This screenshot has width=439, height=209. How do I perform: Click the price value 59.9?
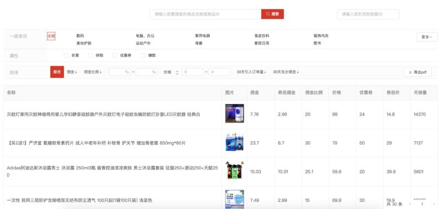(x=336, y=172)
